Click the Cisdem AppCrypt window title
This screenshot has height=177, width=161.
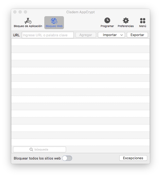(x=80, y=12)
